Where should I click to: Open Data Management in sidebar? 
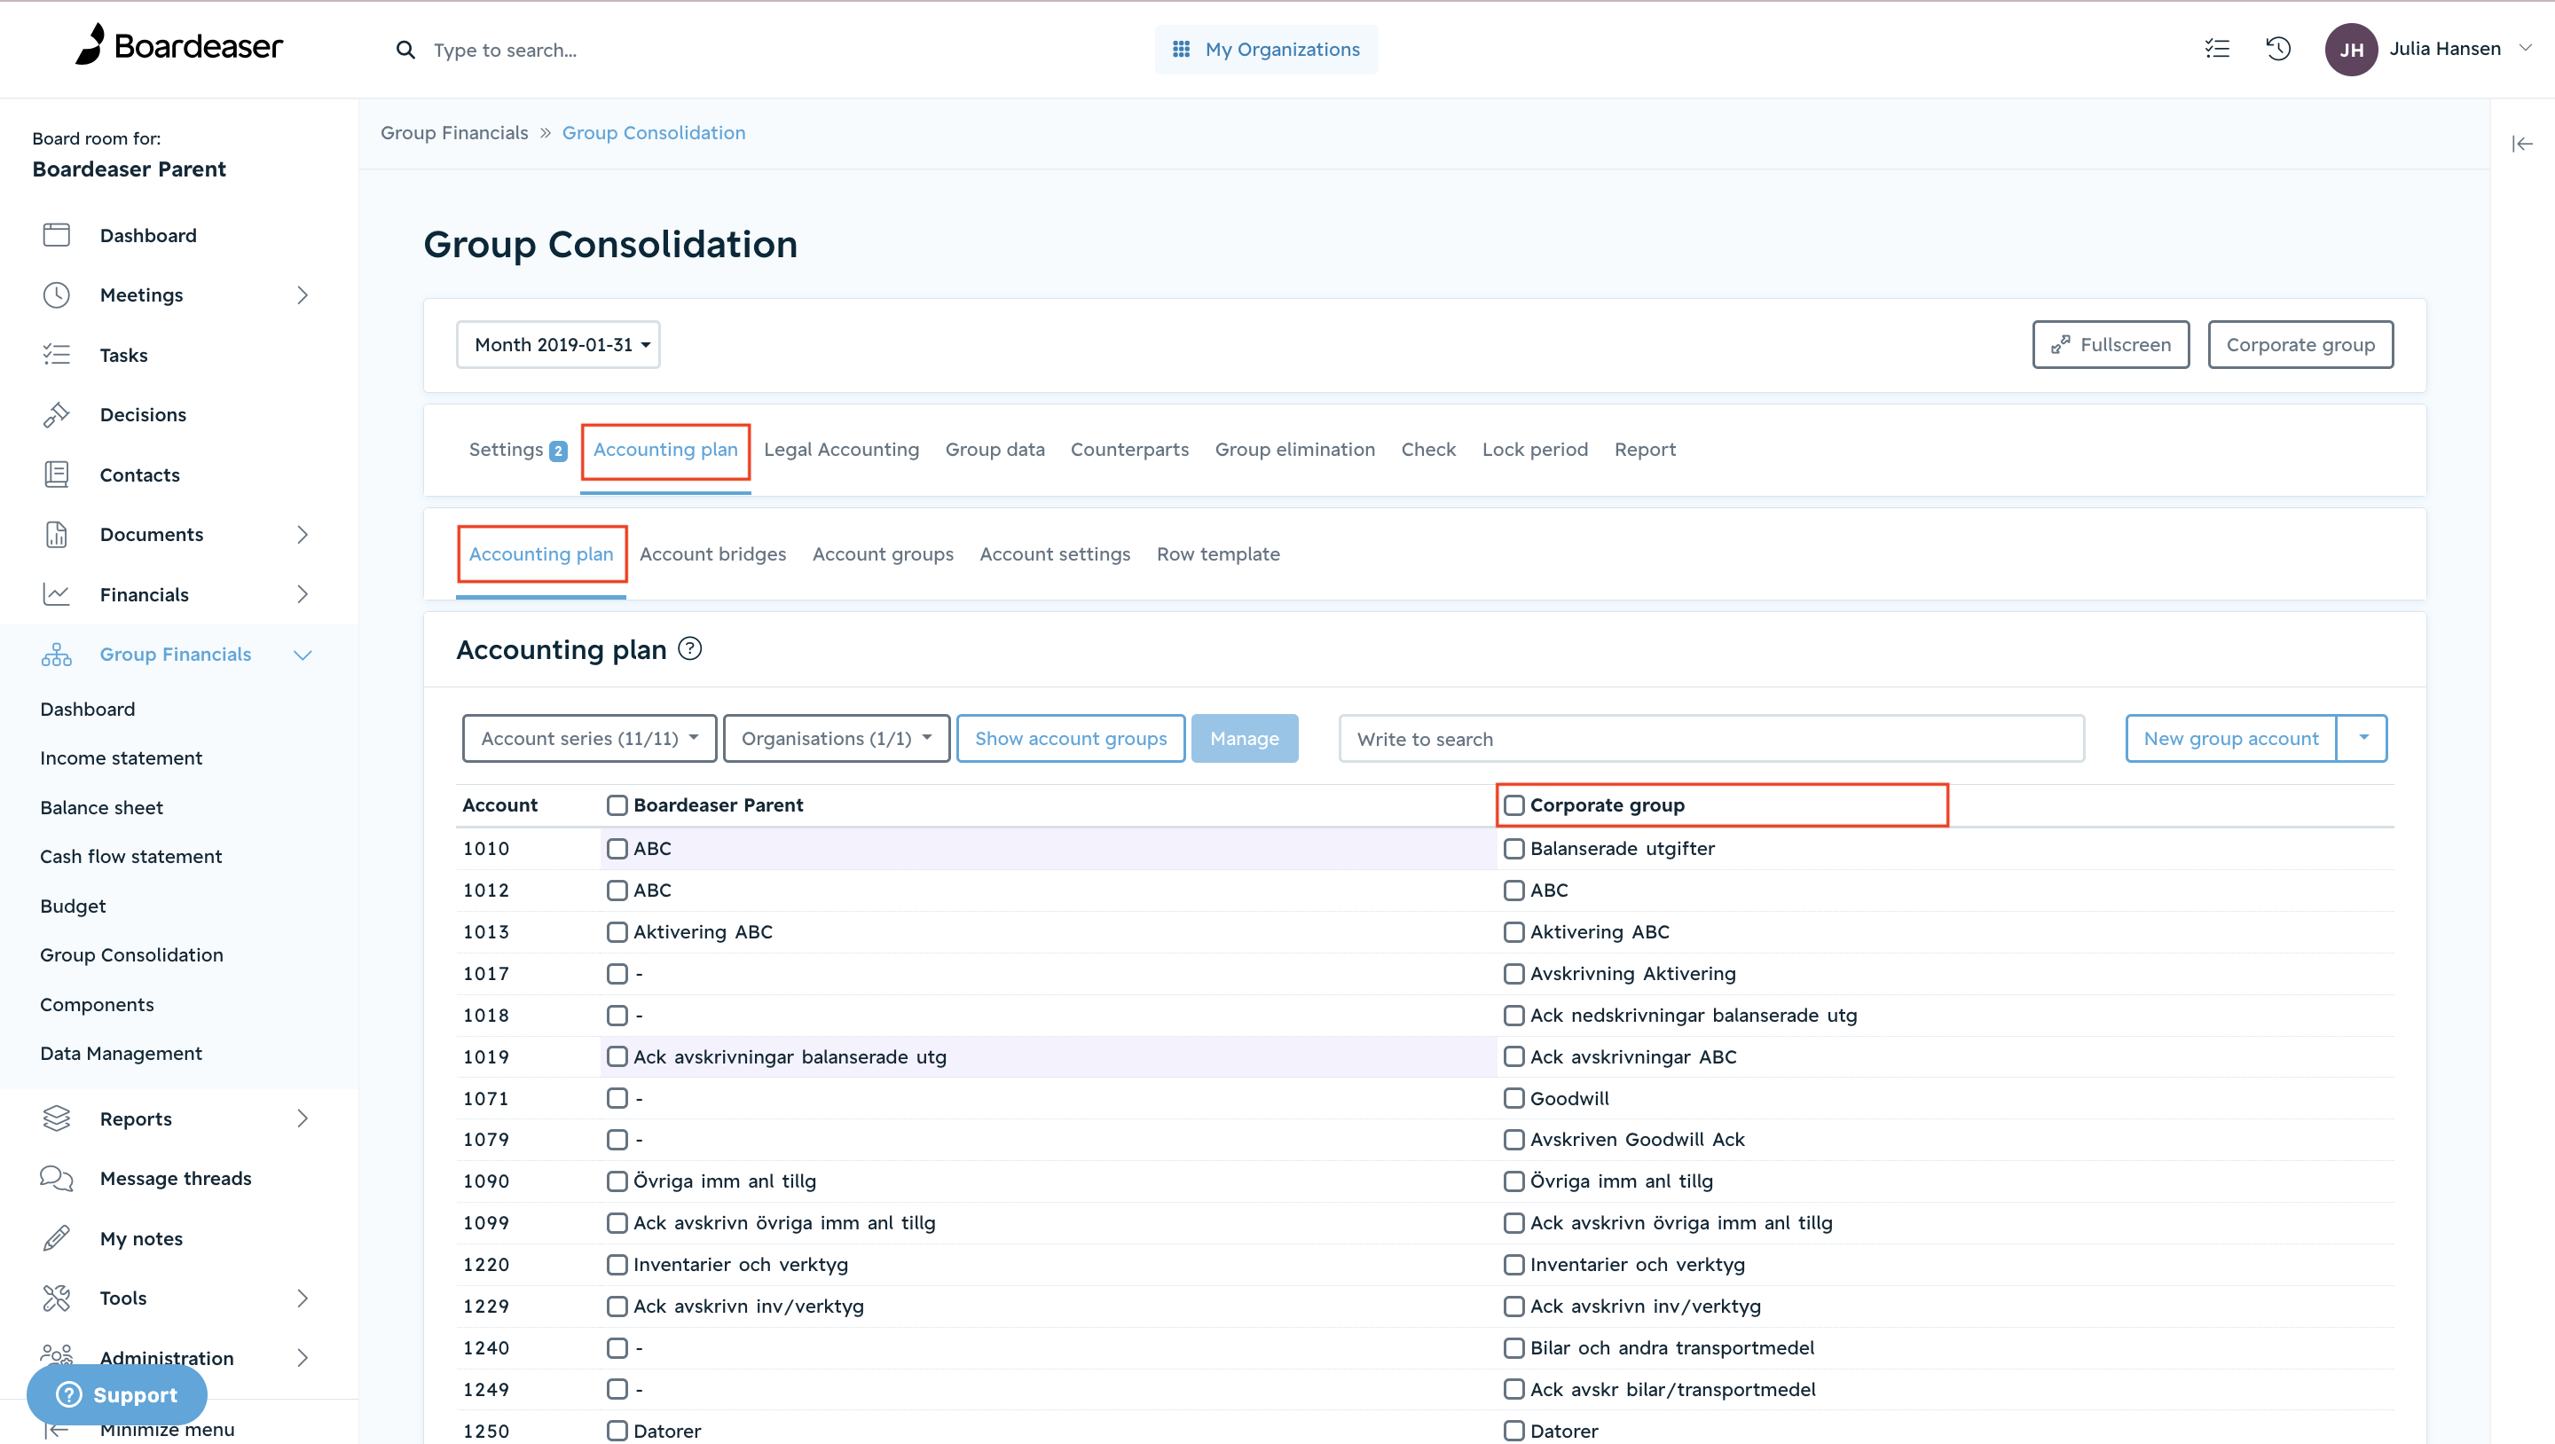click(x=121, y=1053)
